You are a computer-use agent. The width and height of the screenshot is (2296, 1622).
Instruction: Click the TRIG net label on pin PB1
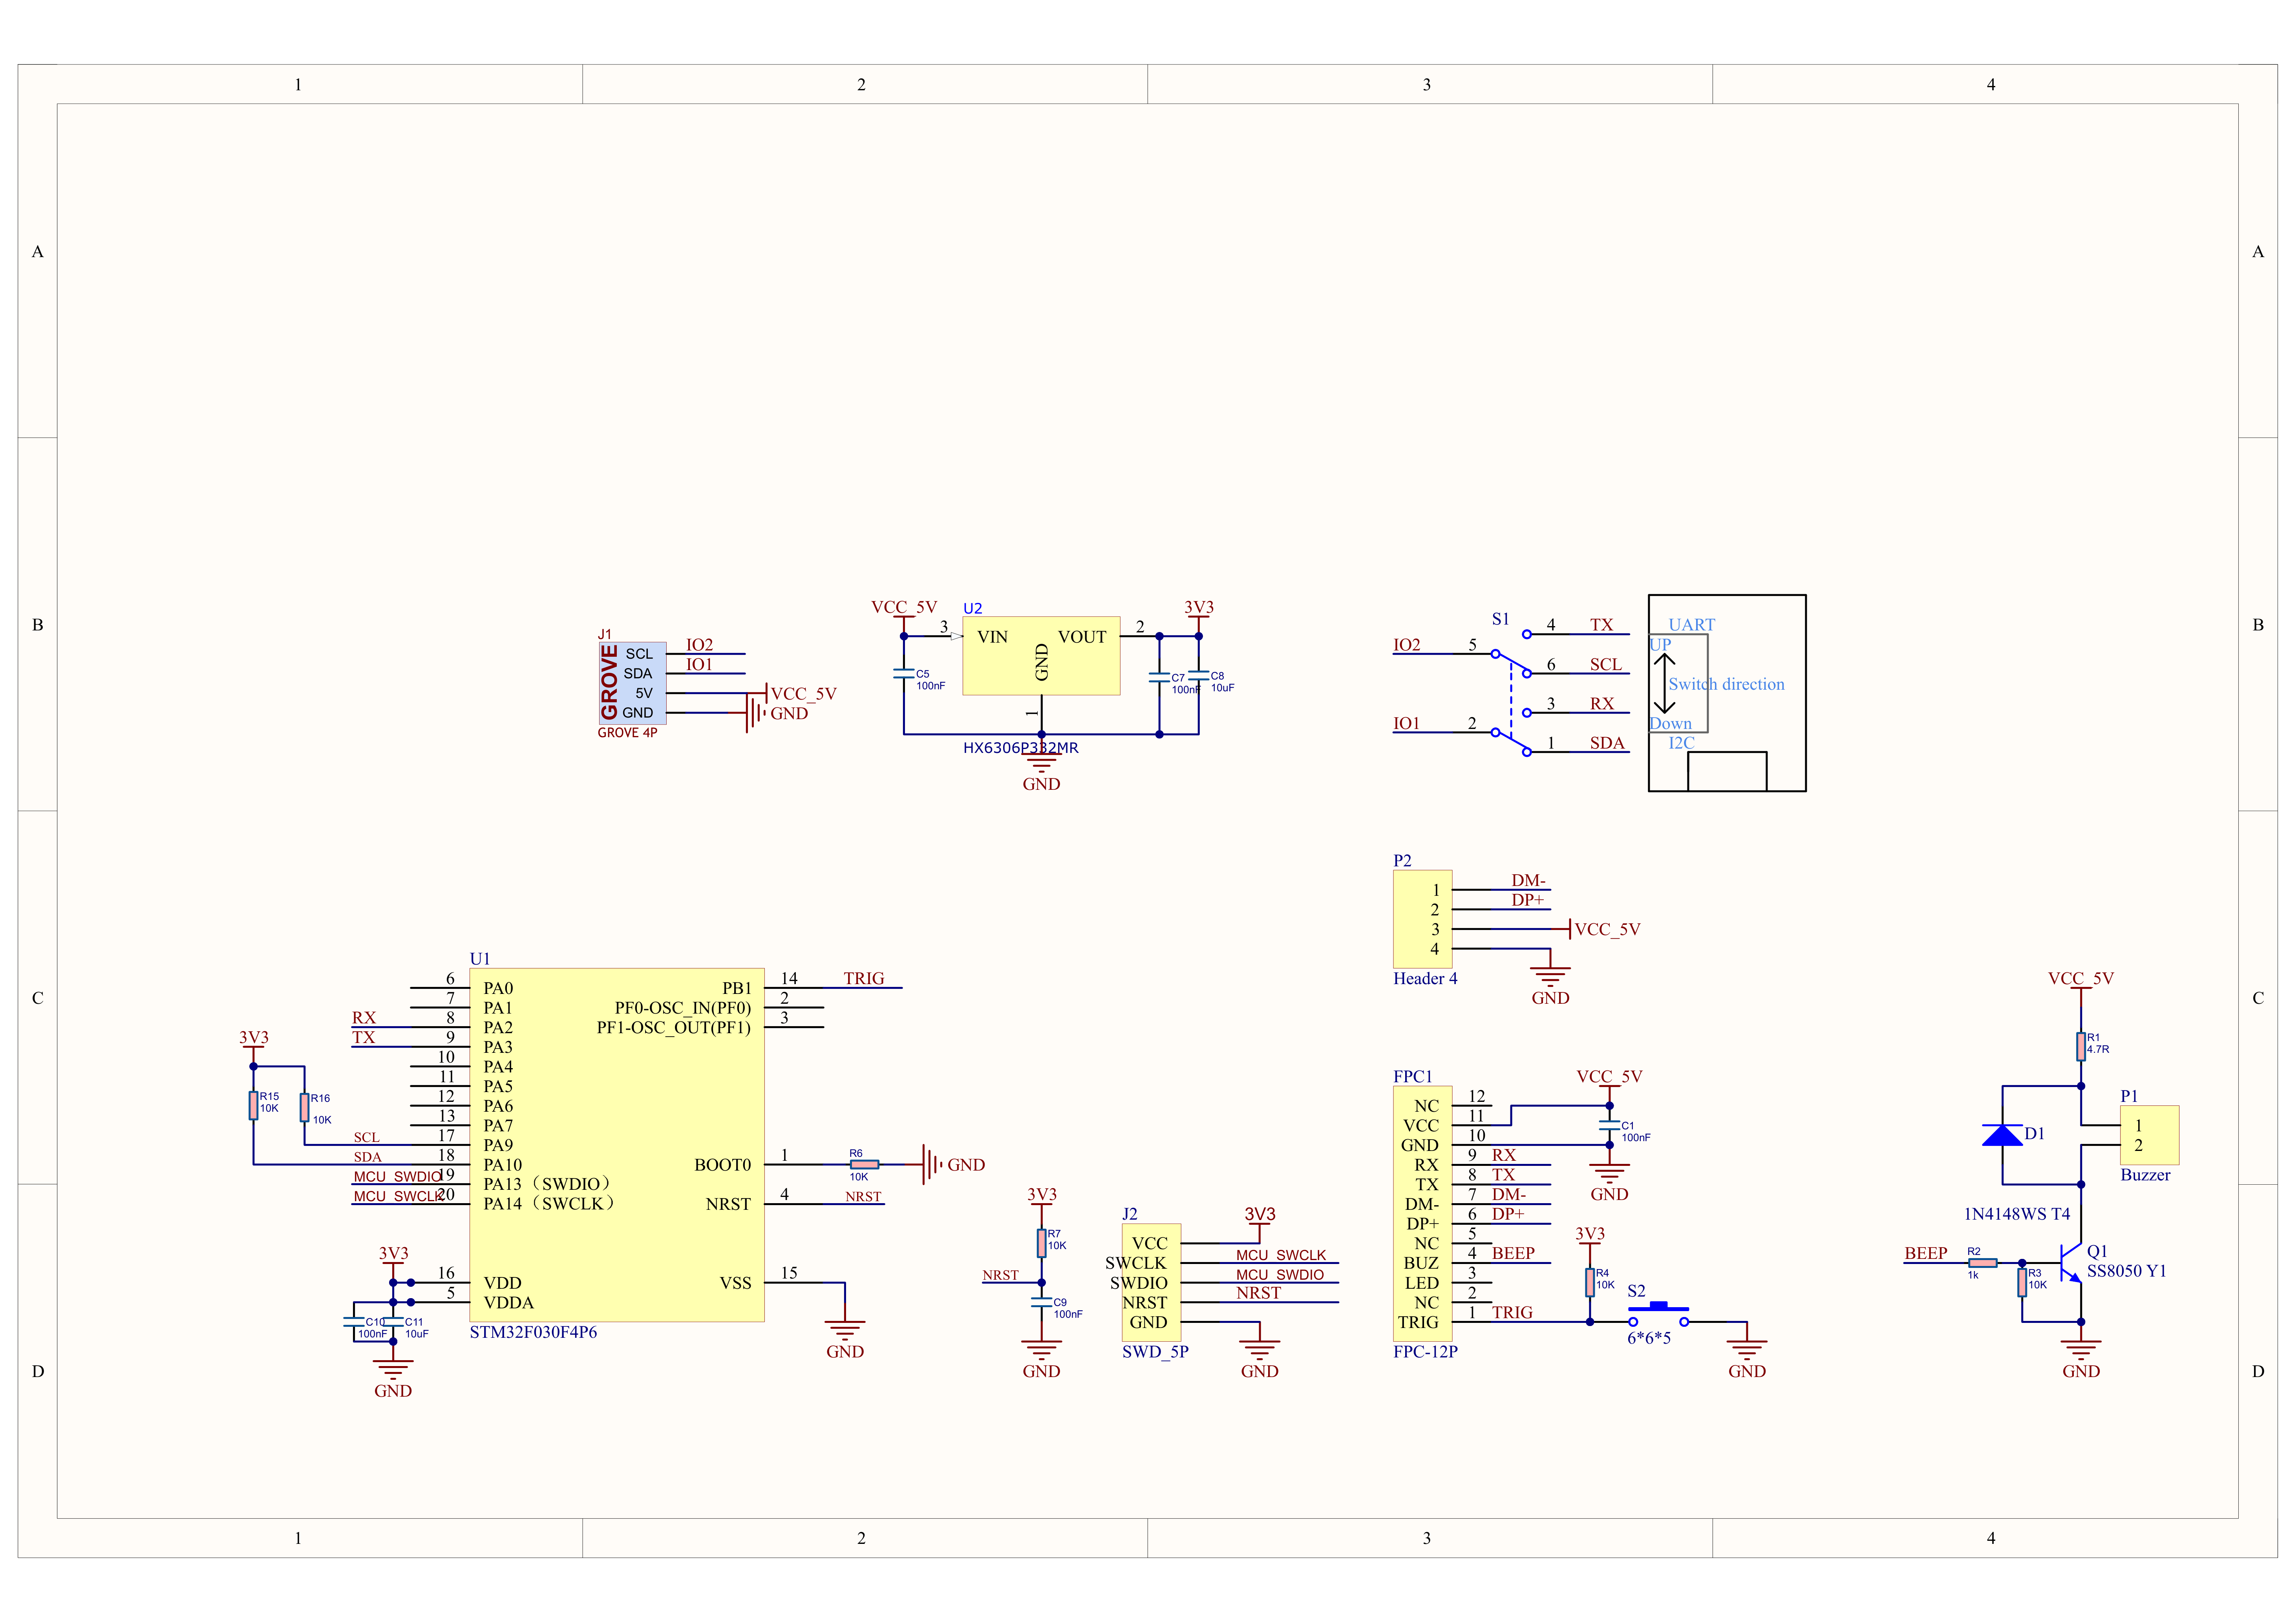pyautogui.click(x=864, y=979)
